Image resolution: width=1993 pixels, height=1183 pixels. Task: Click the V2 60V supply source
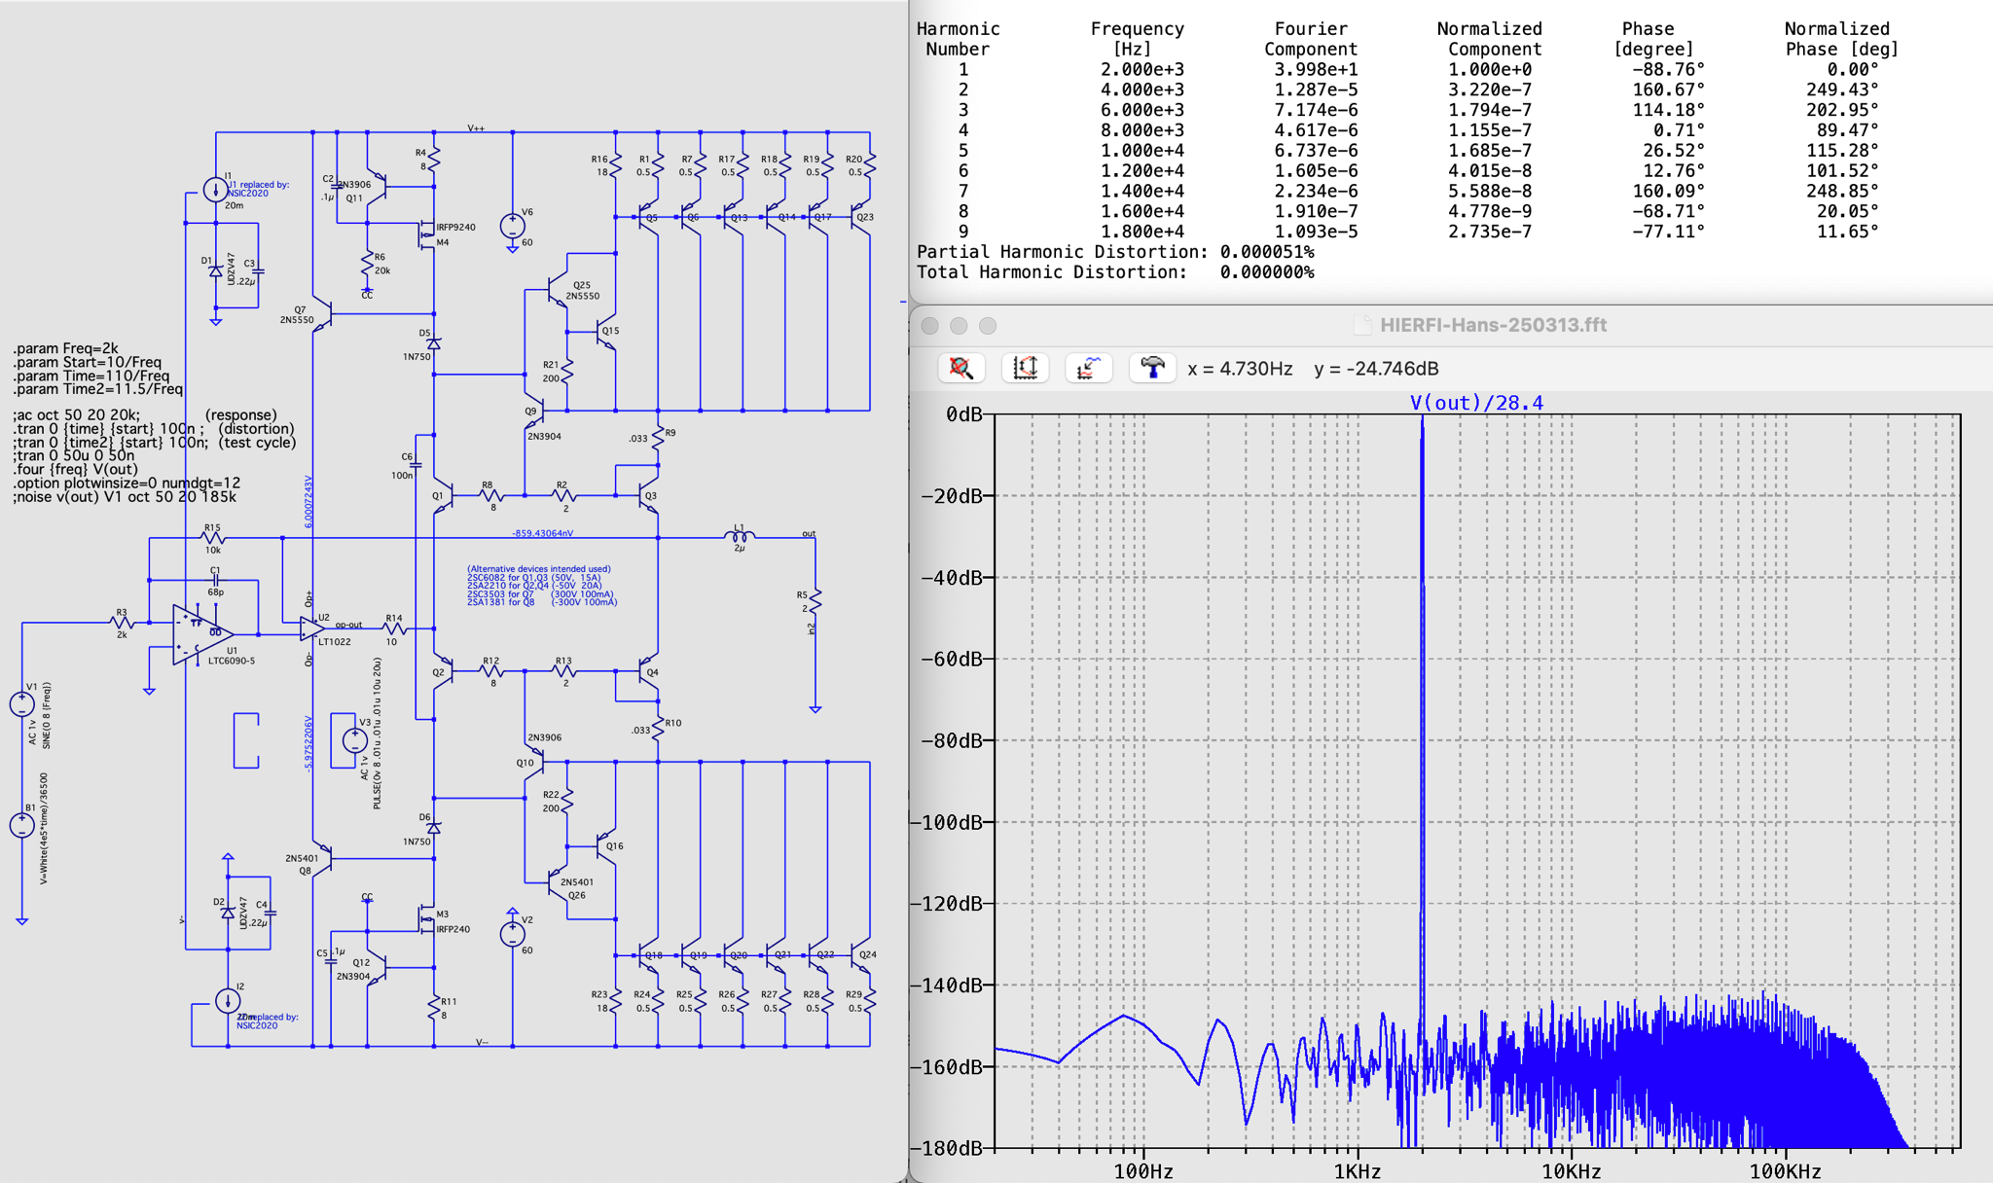512,934
